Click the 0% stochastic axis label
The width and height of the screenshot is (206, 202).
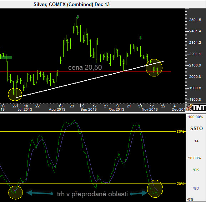pyautogui.click(x=191, y=200)
